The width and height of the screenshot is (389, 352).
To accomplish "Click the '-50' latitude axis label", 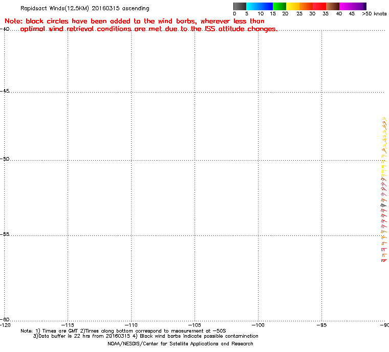I will click(x=5, y=159).
